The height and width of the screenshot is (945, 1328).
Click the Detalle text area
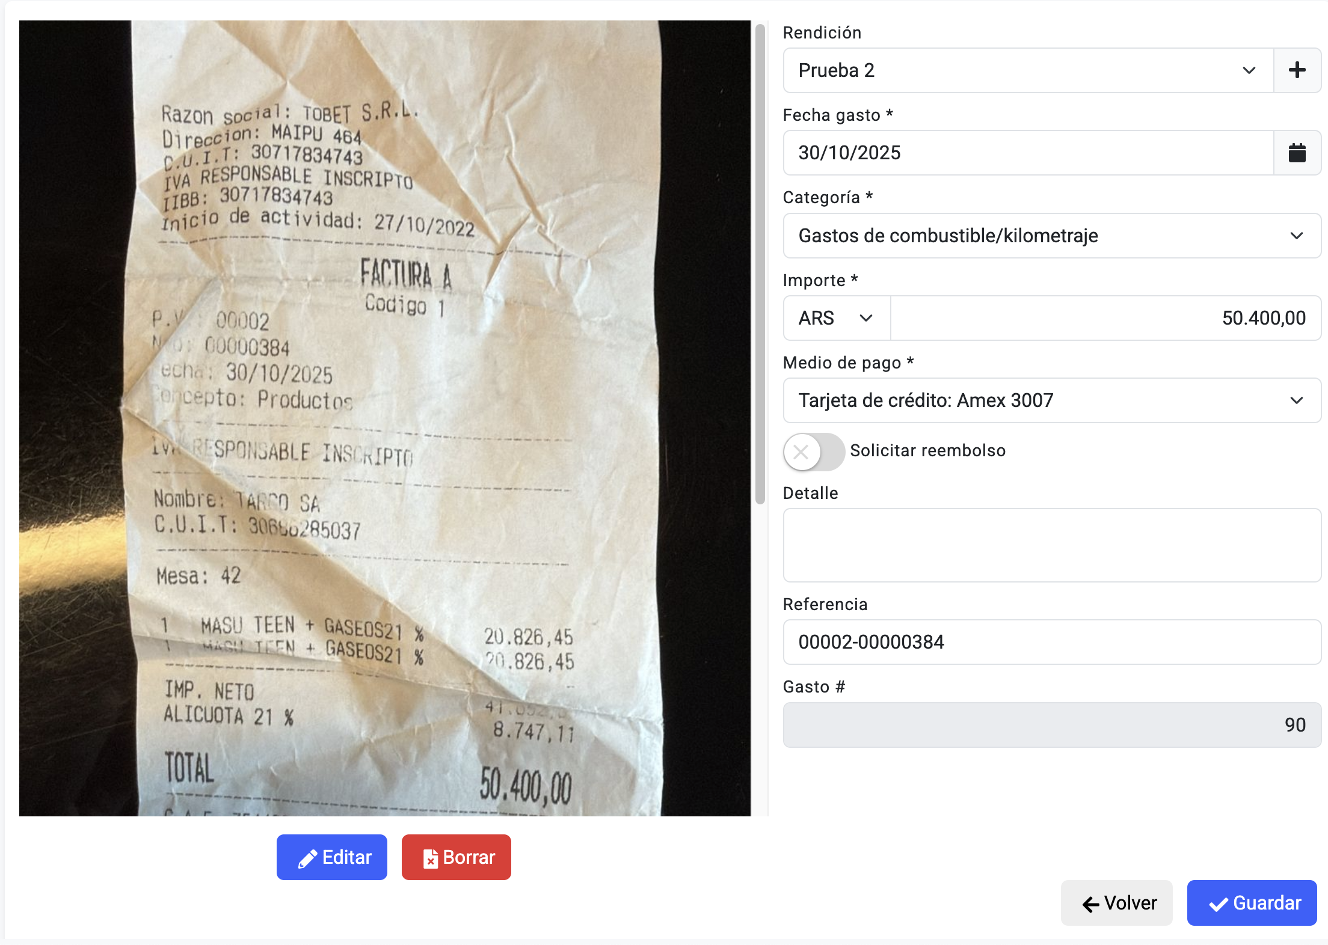pyautogui.click(x=1052, y=545)
